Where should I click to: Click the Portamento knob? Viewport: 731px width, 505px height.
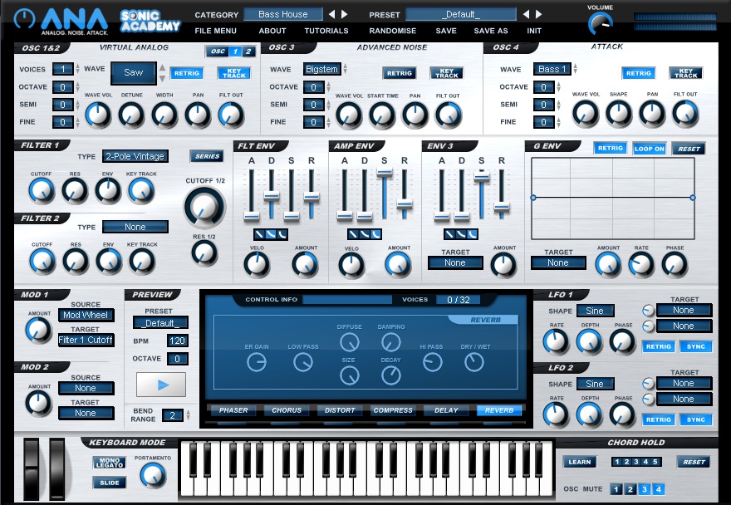(x=152, y=474)
